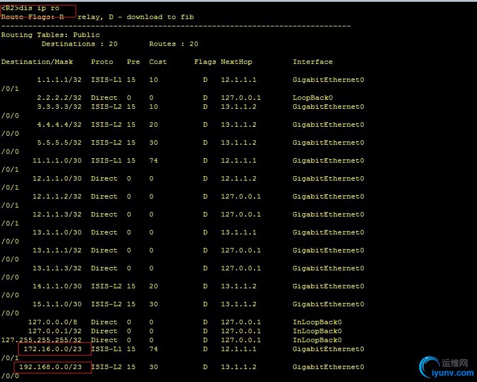
Task: Select destination 127.255.255.255/32
Action: point(41,340)
